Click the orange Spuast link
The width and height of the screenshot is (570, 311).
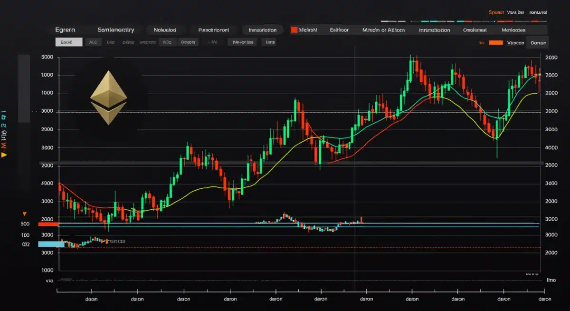click(495, 12)
